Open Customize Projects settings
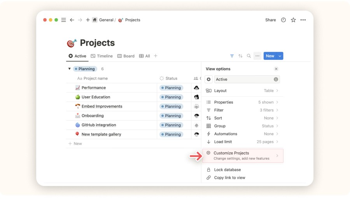The width and height of the screenshot is (350, 200). (x=243, y=156)
